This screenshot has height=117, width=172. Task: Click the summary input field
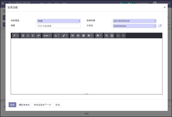coord(59,26)
